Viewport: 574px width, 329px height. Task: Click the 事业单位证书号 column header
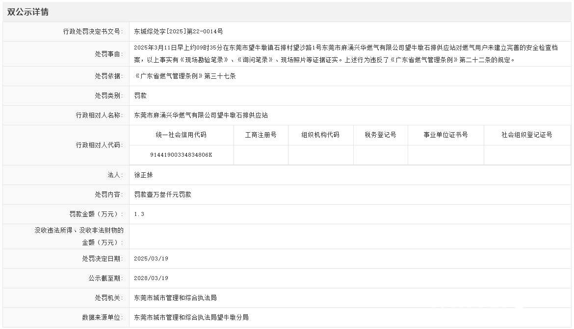pos(445,135)
